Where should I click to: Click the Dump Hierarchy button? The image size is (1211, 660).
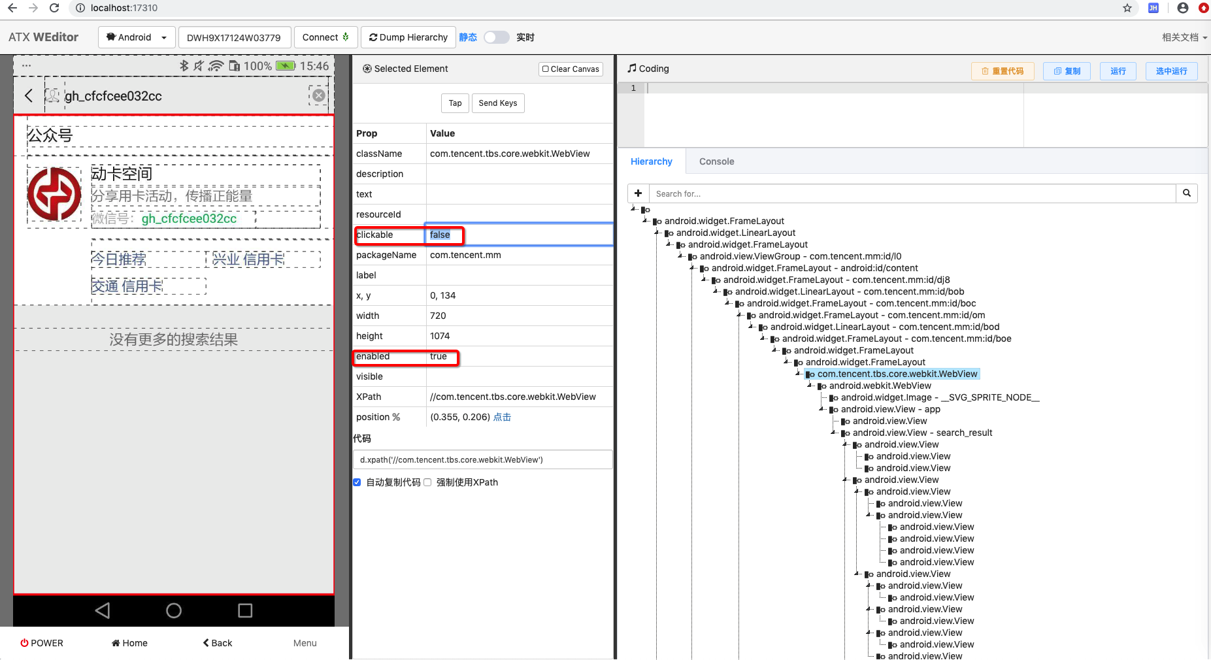pyautogui.click(x=408, y=37)
